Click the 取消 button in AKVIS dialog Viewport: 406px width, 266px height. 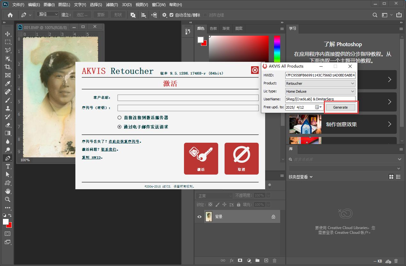pos(241,159)
